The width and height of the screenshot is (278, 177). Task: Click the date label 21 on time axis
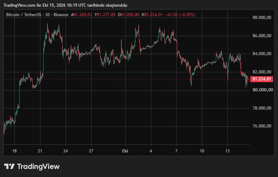[x=40, y=151]
